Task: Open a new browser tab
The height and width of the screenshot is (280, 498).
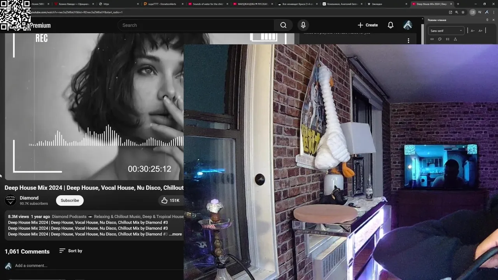Action: click(x=458, y=4)
